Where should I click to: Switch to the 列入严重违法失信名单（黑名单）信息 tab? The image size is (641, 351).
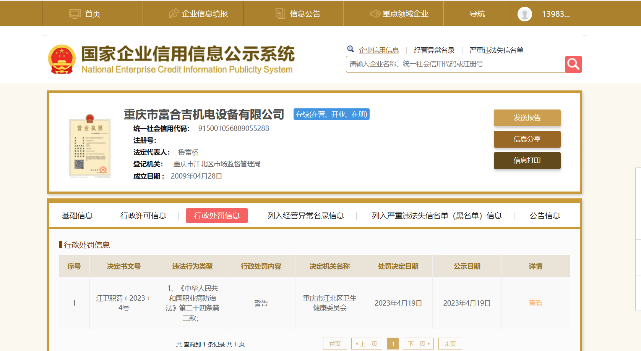click(x=437, y=216)
